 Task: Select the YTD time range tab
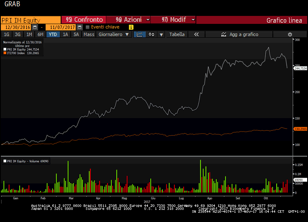[53, 34]
